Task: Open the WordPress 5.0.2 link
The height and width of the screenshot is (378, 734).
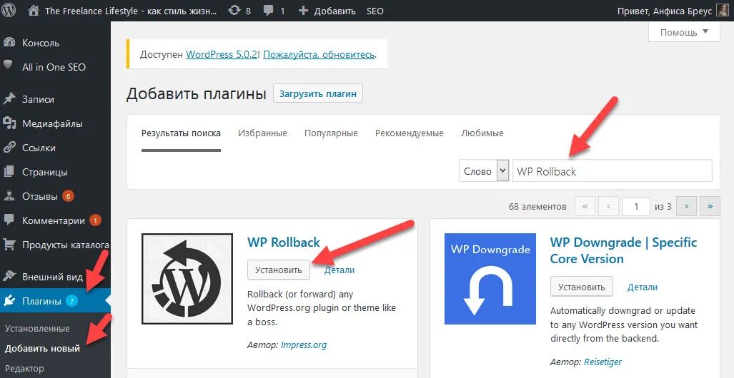Action: (222, 54)
